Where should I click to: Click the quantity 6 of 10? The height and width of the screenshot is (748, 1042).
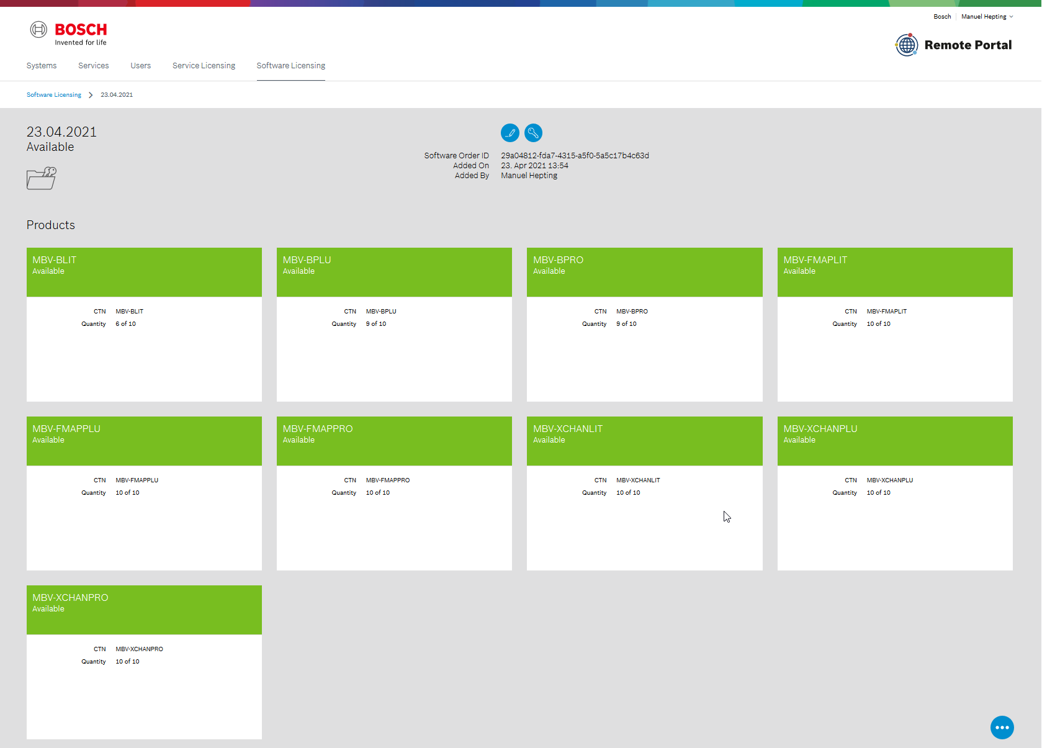pyautogui.click(x=126, y=324)
